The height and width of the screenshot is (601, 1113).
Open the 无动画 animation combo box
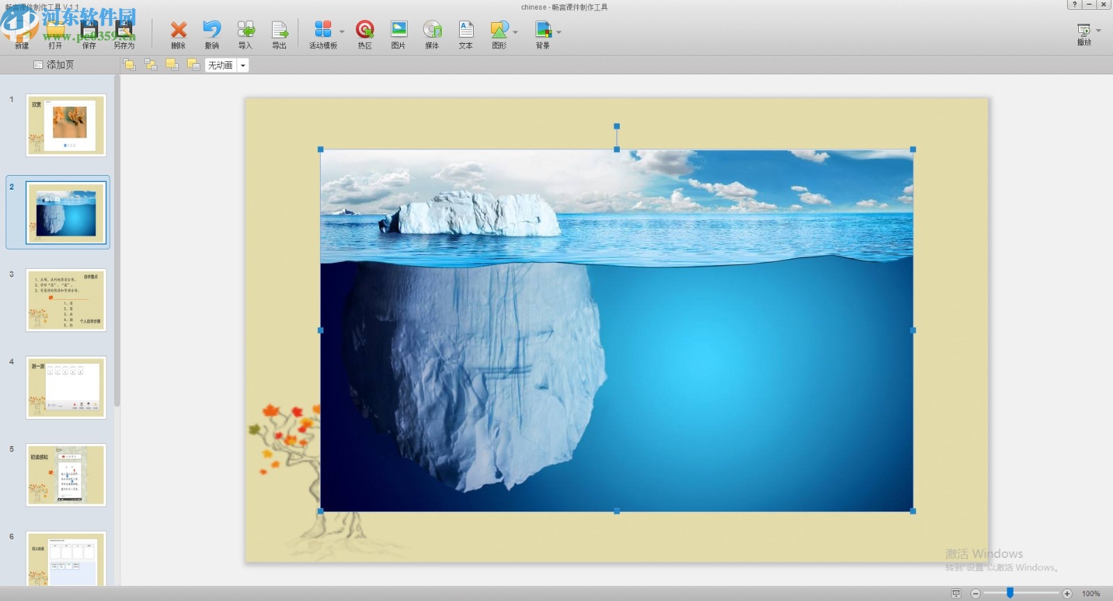(x=227, y=65)
